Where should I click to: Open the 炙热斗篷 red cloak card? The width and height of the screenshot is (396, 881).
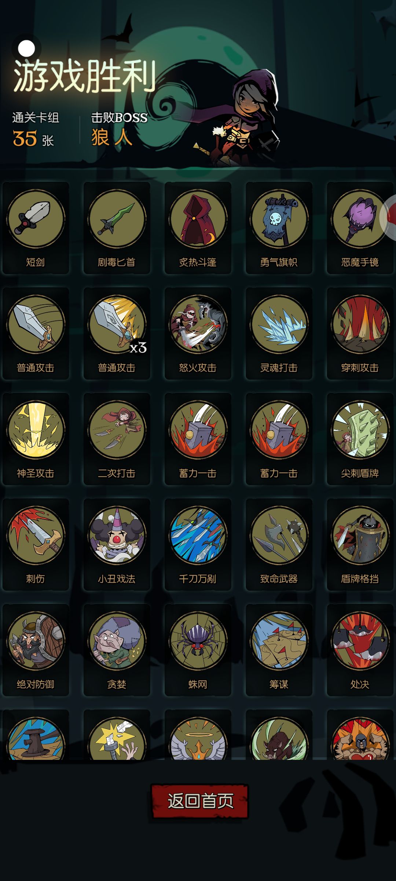[x=198, y=228]
